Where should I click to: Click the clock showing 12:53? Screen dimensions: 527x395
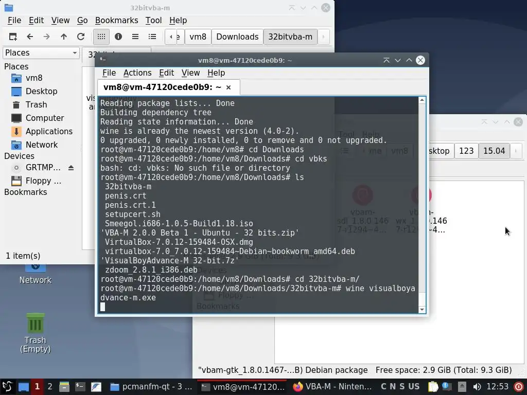tap(498, 387)
